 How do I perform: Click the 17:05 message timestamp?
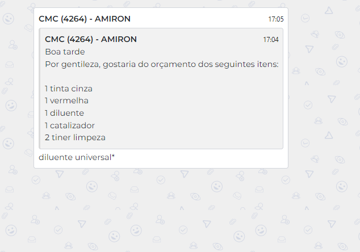[275, 19]
